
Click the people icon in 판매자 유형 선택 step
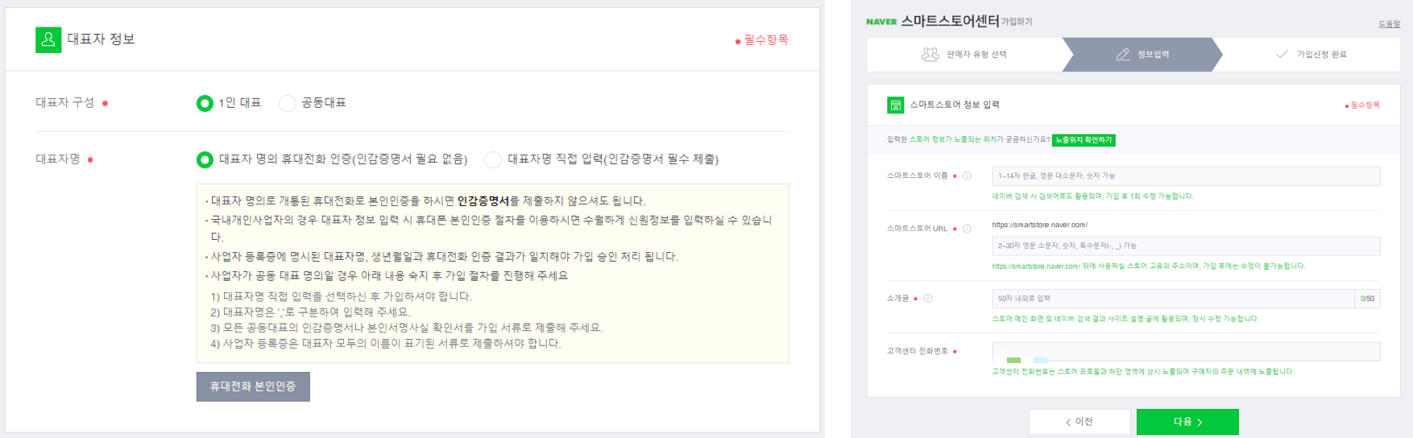point(930,55)
